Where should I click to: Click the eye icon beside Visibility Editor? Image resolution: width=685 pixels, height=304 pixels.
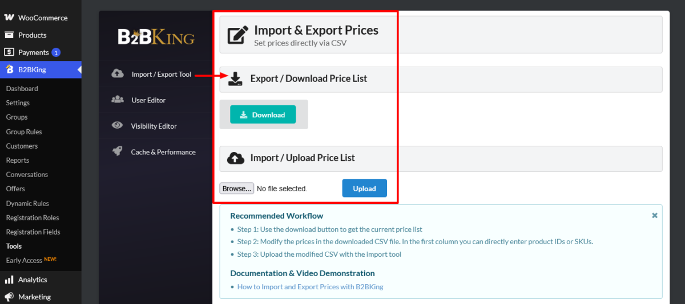118,126
